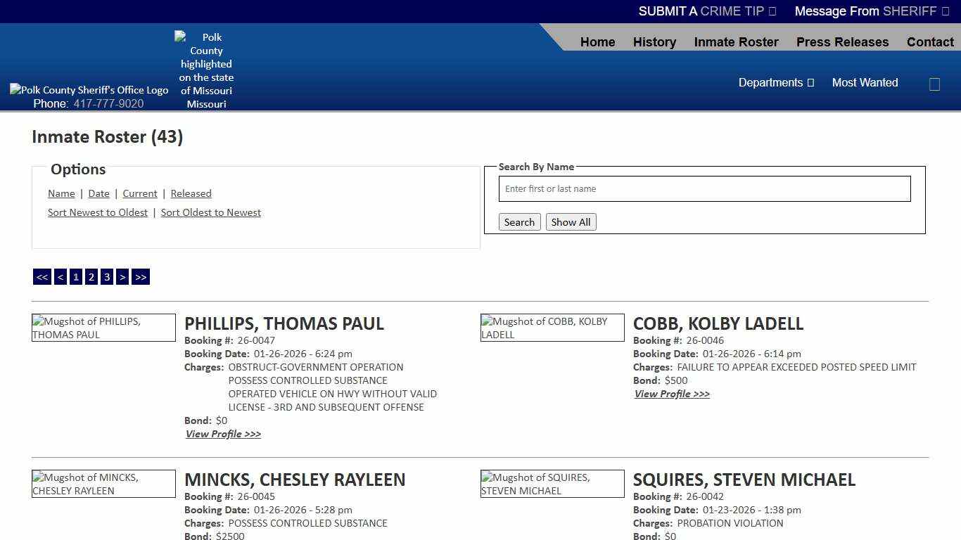Open the site search icon top right
Image resolution: width=961 pixels, height=540 pixels.
click(934, 84)
